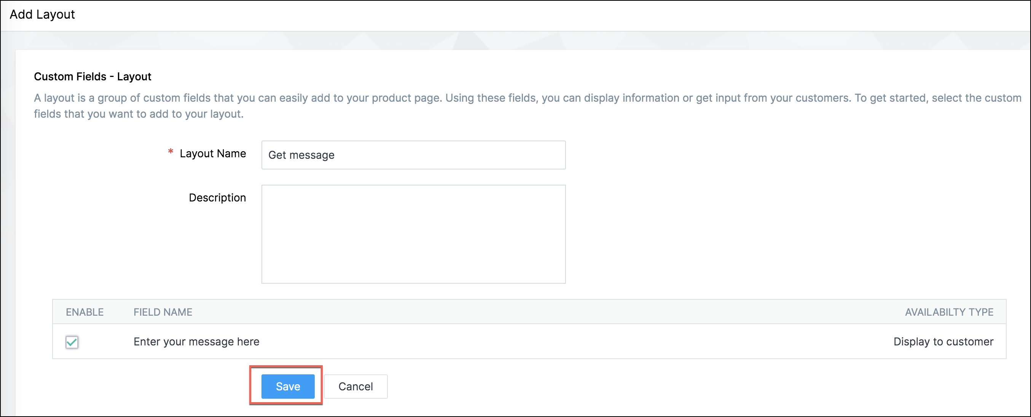Click the red required asterisk icon
1031x417 pixels.
[x=171, y=152]
